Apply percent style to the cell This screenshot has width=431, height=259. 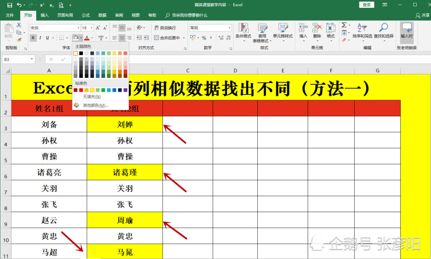[204, 38]
